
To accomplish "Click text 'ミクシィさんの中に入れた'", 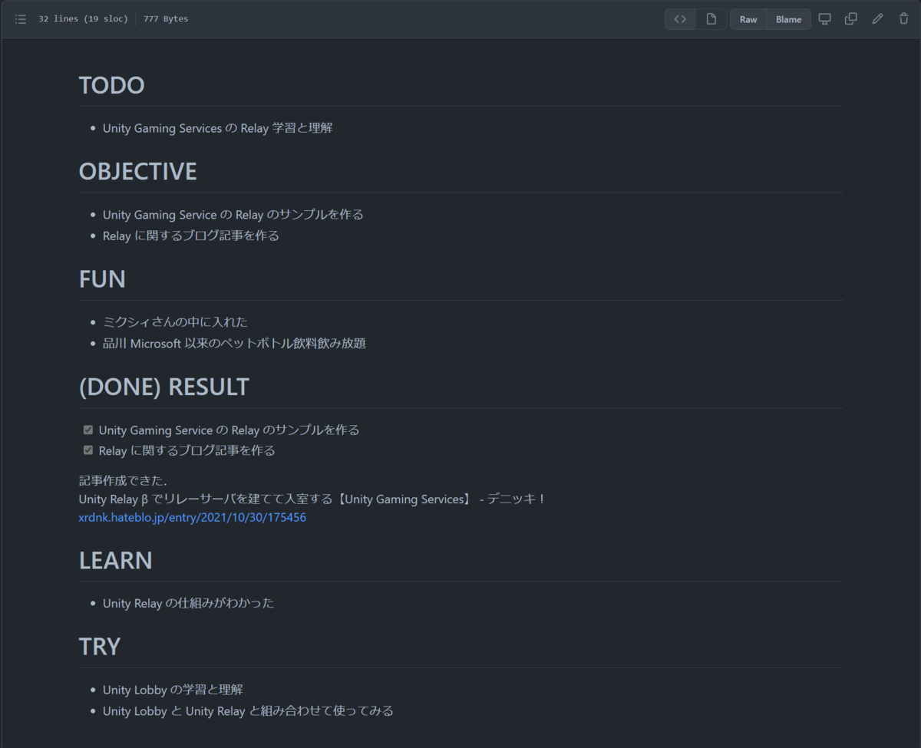I will tap(176, 321).
